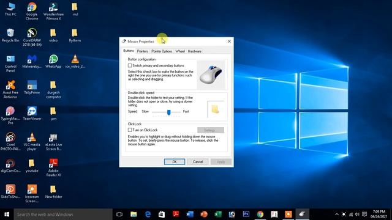Screen dimensions: 392x220
Task: Open Google Chrome desktop shortcut
Action: tap(32, 11)
